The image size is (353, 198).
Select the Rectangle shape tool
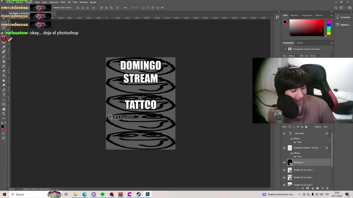[x=4, y=104]
